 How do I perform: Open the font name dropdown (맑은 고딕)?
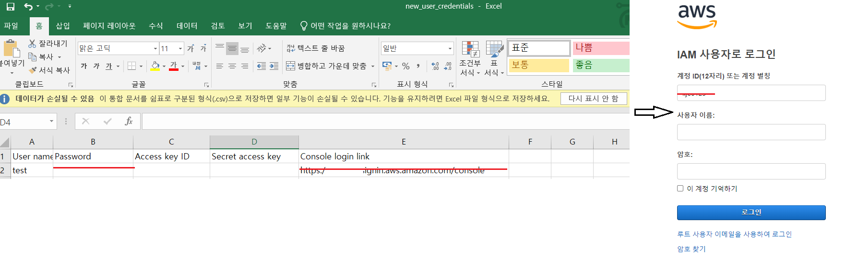(x=155, y=48)
